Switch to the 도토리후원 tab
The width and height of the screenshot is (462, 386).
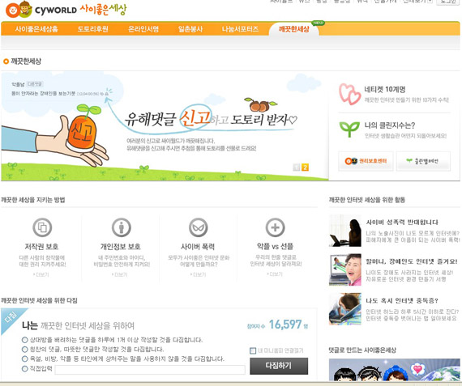click(93, 29)
